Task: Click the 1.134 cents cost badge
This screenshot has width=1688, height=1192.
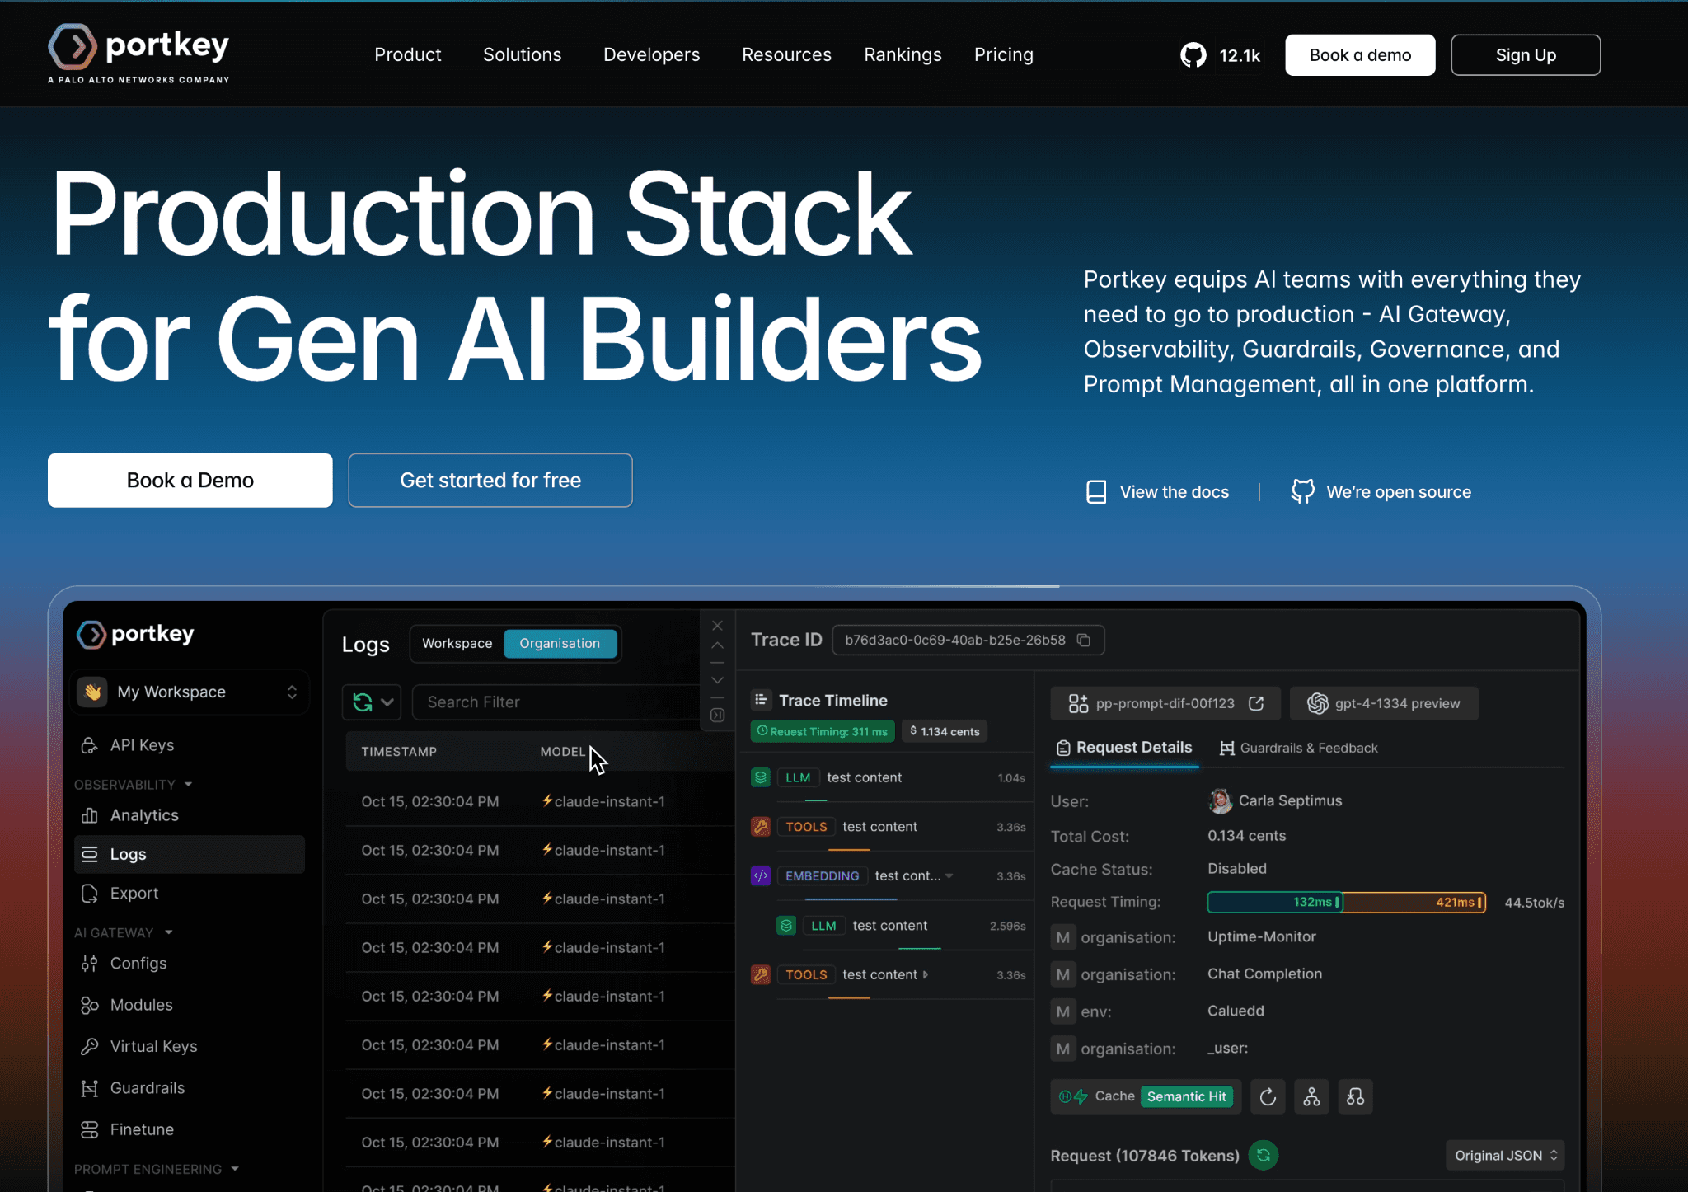Action: click(945, 731)
